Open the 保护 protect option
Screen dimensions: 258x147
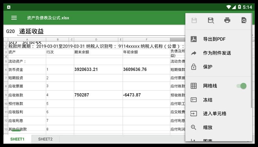pyautogui.click(x=208, y=67)
